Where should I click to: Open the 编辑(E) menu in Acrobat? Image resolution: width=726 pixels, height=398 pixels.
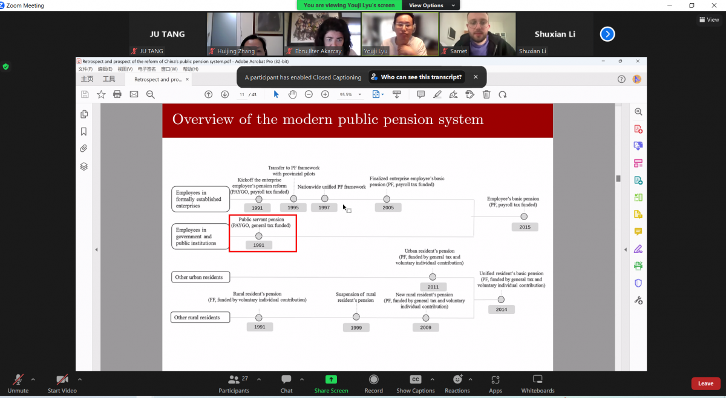[105, 69]
